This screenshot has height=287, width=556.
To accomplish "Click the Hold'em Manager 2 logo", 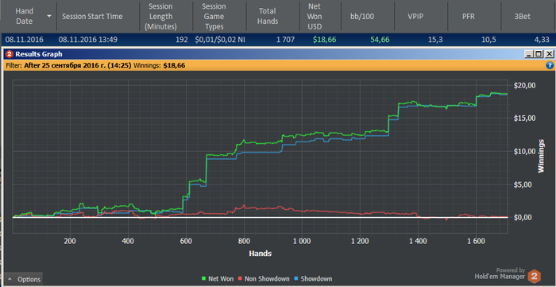I will [534, 276].
